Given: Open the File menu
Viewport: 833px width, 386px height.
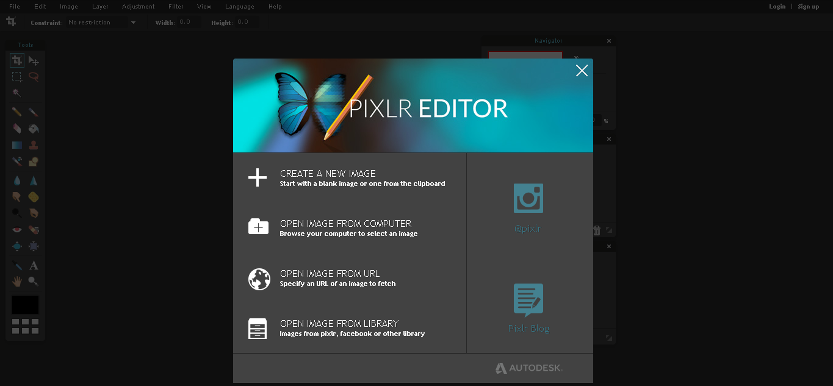Looking at the screenshot, I should [15, 7].
